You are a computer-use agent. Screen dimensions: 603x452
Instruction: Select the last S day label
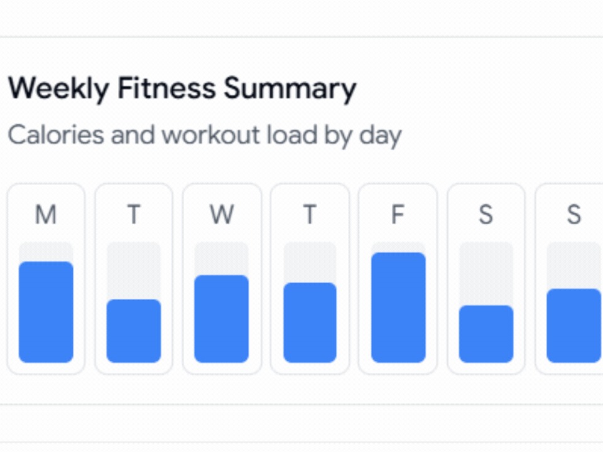573,215
